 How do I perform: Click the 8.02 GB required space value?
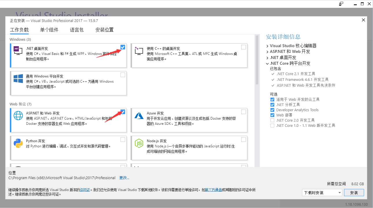pyautogui.click(x=358, y=184)
